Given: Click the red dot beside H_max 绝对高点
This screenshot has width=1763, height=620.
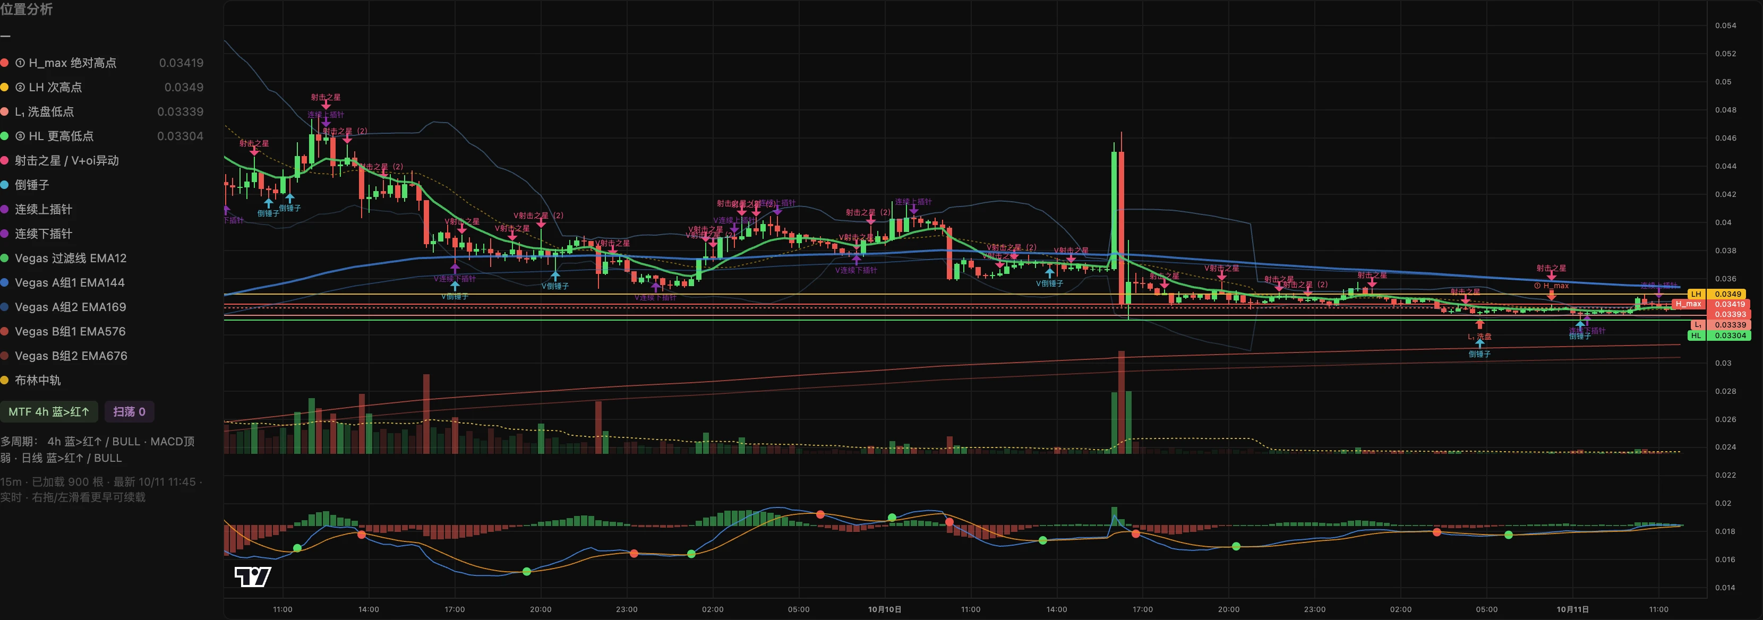Looking at the screenshot, I should [x=4, y=63].
